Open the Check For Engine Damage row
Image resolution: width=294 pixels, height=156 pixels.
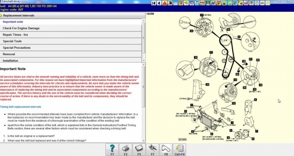(71, 28)
